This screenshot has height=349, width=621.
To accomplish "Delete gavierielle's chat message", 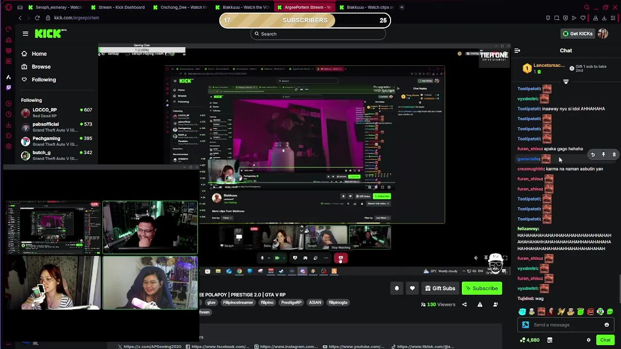I will [x=614, y=155].
